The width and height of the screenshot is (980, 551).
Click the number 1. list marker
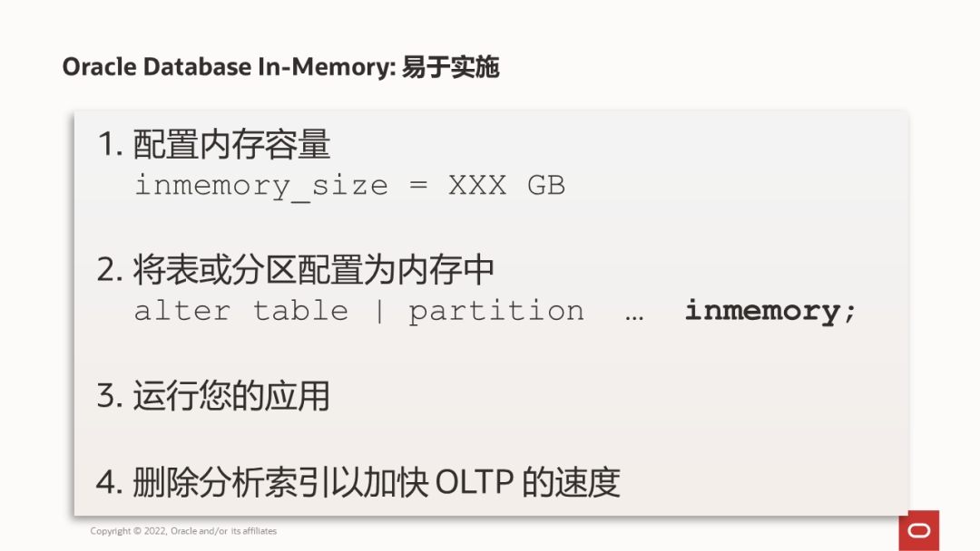[110, 145]
